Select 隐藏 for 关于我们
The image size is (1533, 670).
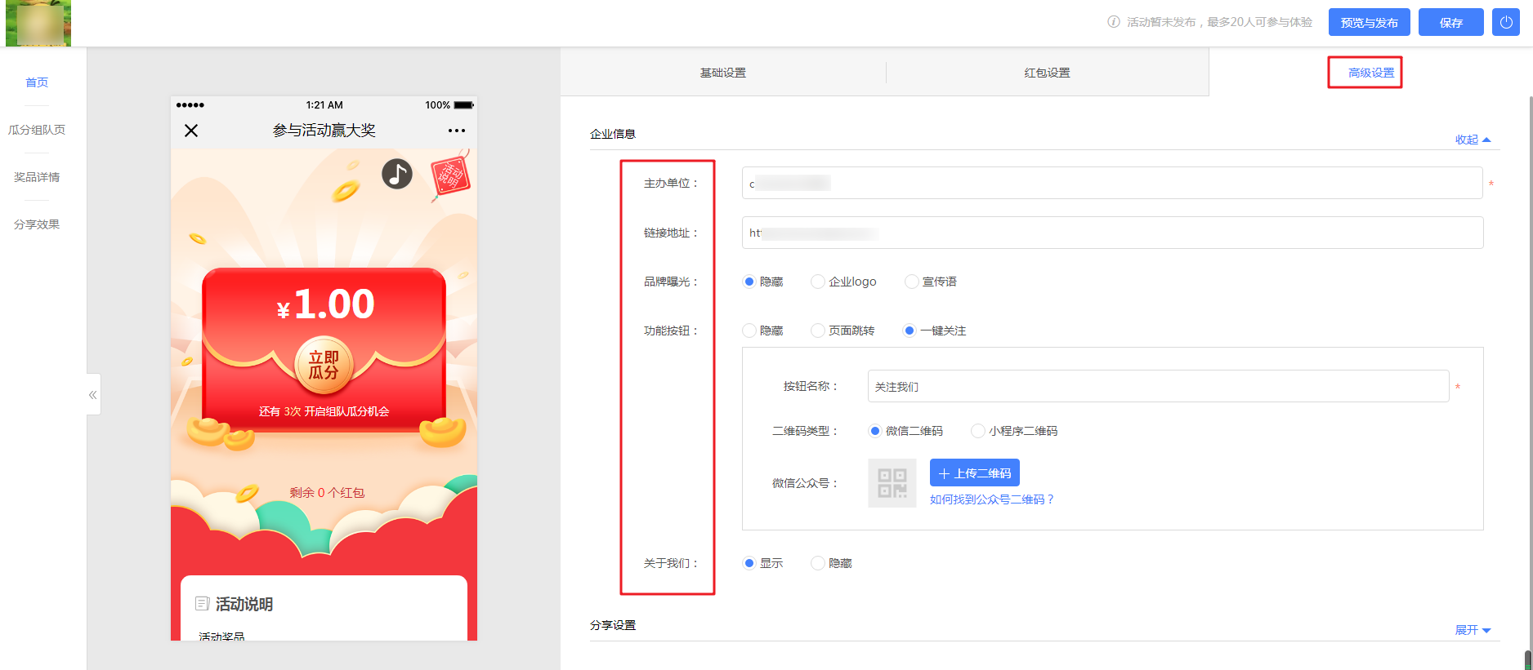[x=831, y=563]
